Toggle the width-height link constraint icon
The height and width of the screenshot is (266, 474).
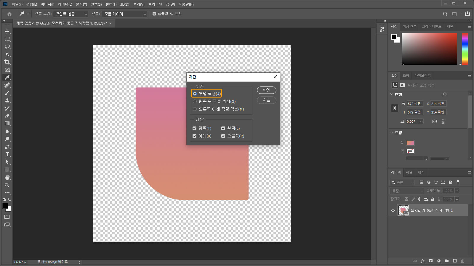tap(395, 108)
